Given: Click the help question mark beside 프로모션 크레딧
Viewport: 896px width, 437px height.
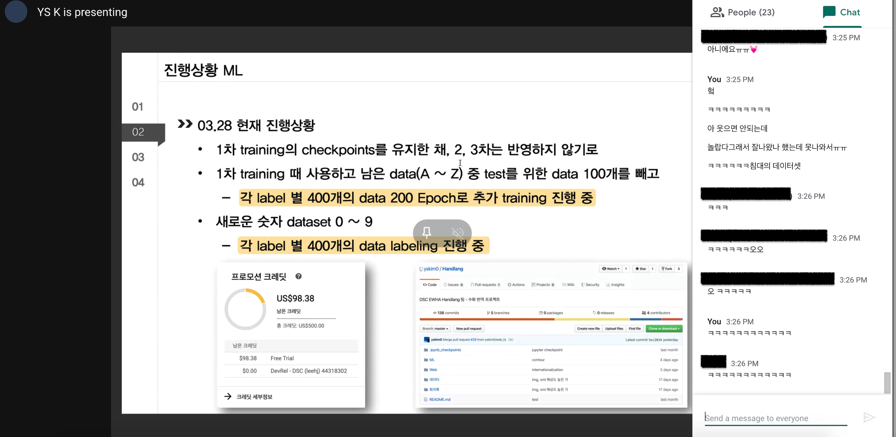Looking at the screenshot, I should coord(298,276).
